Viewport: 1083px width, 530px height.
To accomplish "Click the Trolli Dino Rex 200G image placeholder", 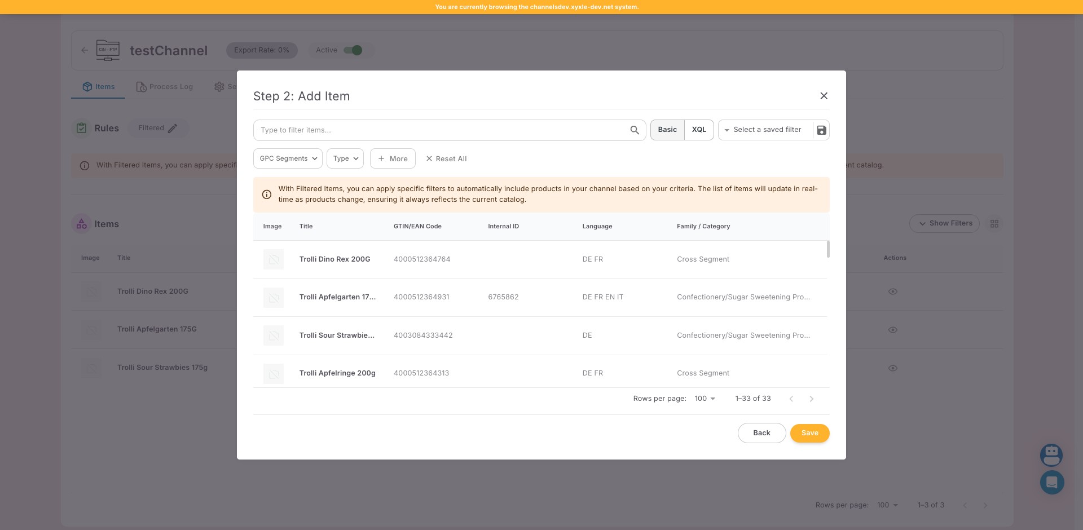I will (x=274, y=259).
